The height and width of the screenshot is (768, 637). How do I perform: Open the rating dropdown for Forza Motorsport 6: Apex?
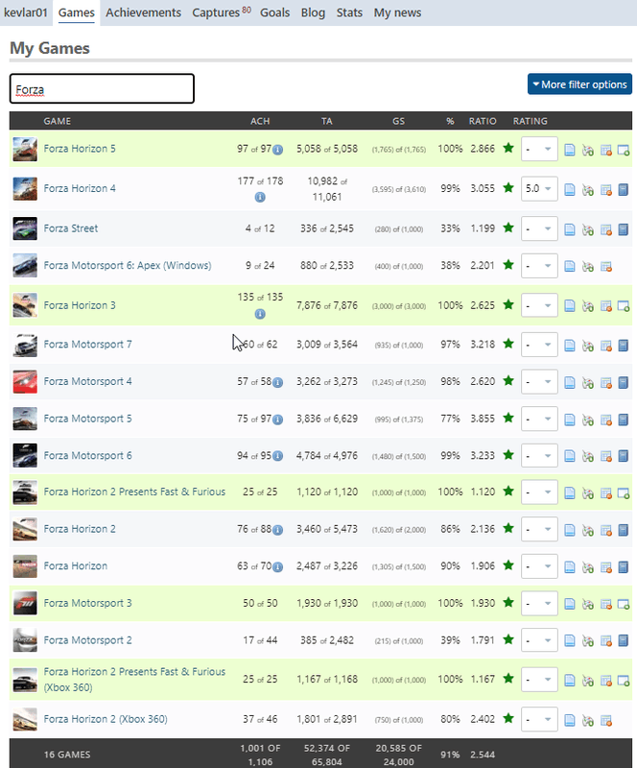click(x=539, y=266)
